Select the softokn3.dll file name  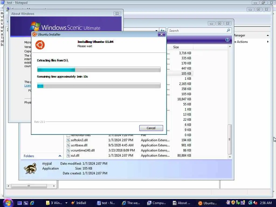(79, 140)
